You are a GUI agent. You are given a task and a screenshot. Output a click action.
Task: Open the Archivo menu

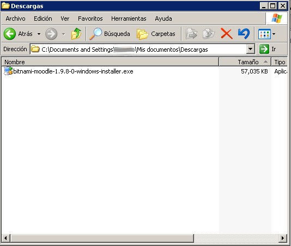tap(15, 19)
